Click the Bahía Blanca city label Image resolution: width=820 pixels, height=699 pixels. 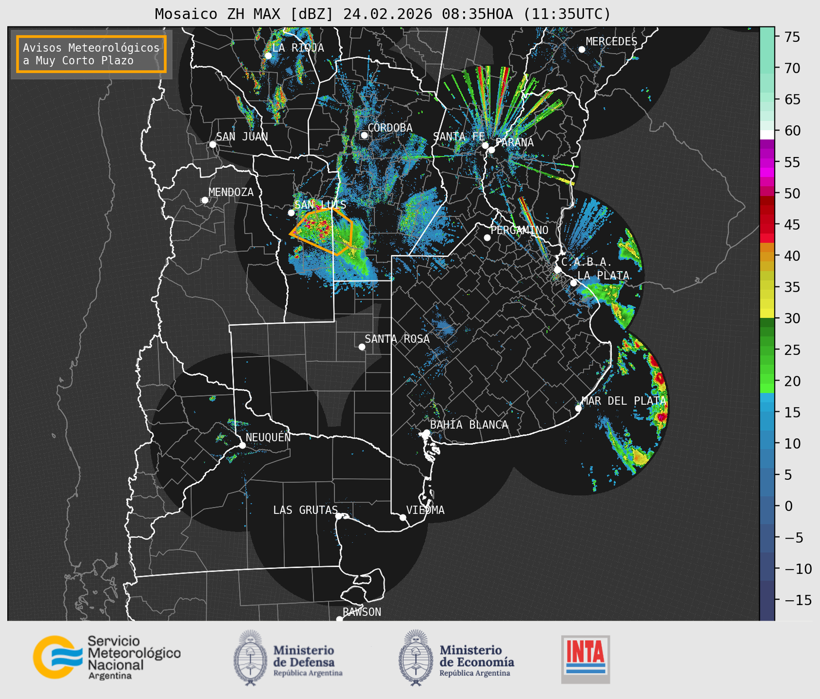469,425
